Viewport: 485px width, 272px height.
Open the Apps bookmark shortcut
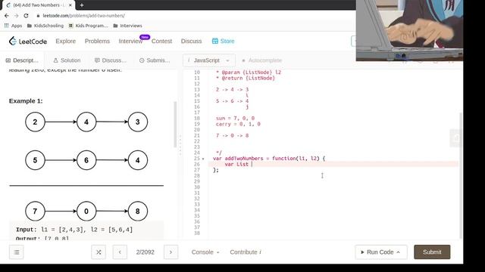coord(13,26)
